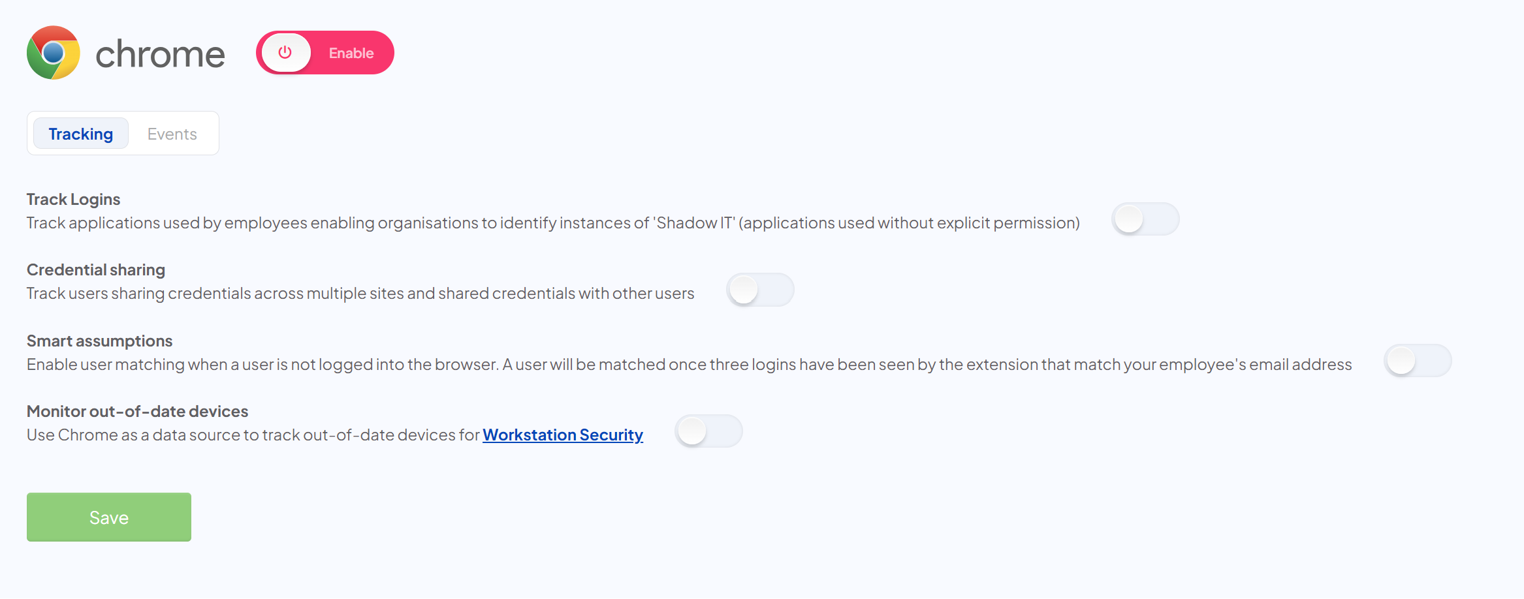Click the Smart assumptions heading
This screenshot has width=1524, height=599.
(x=99, y=340)
